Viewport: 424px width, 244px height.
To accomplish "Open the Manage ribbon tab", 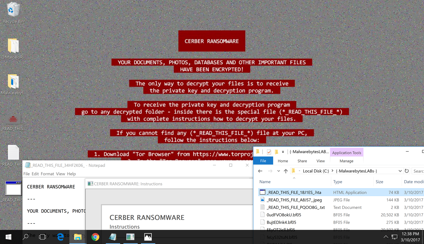I will (x=346, y=161).
